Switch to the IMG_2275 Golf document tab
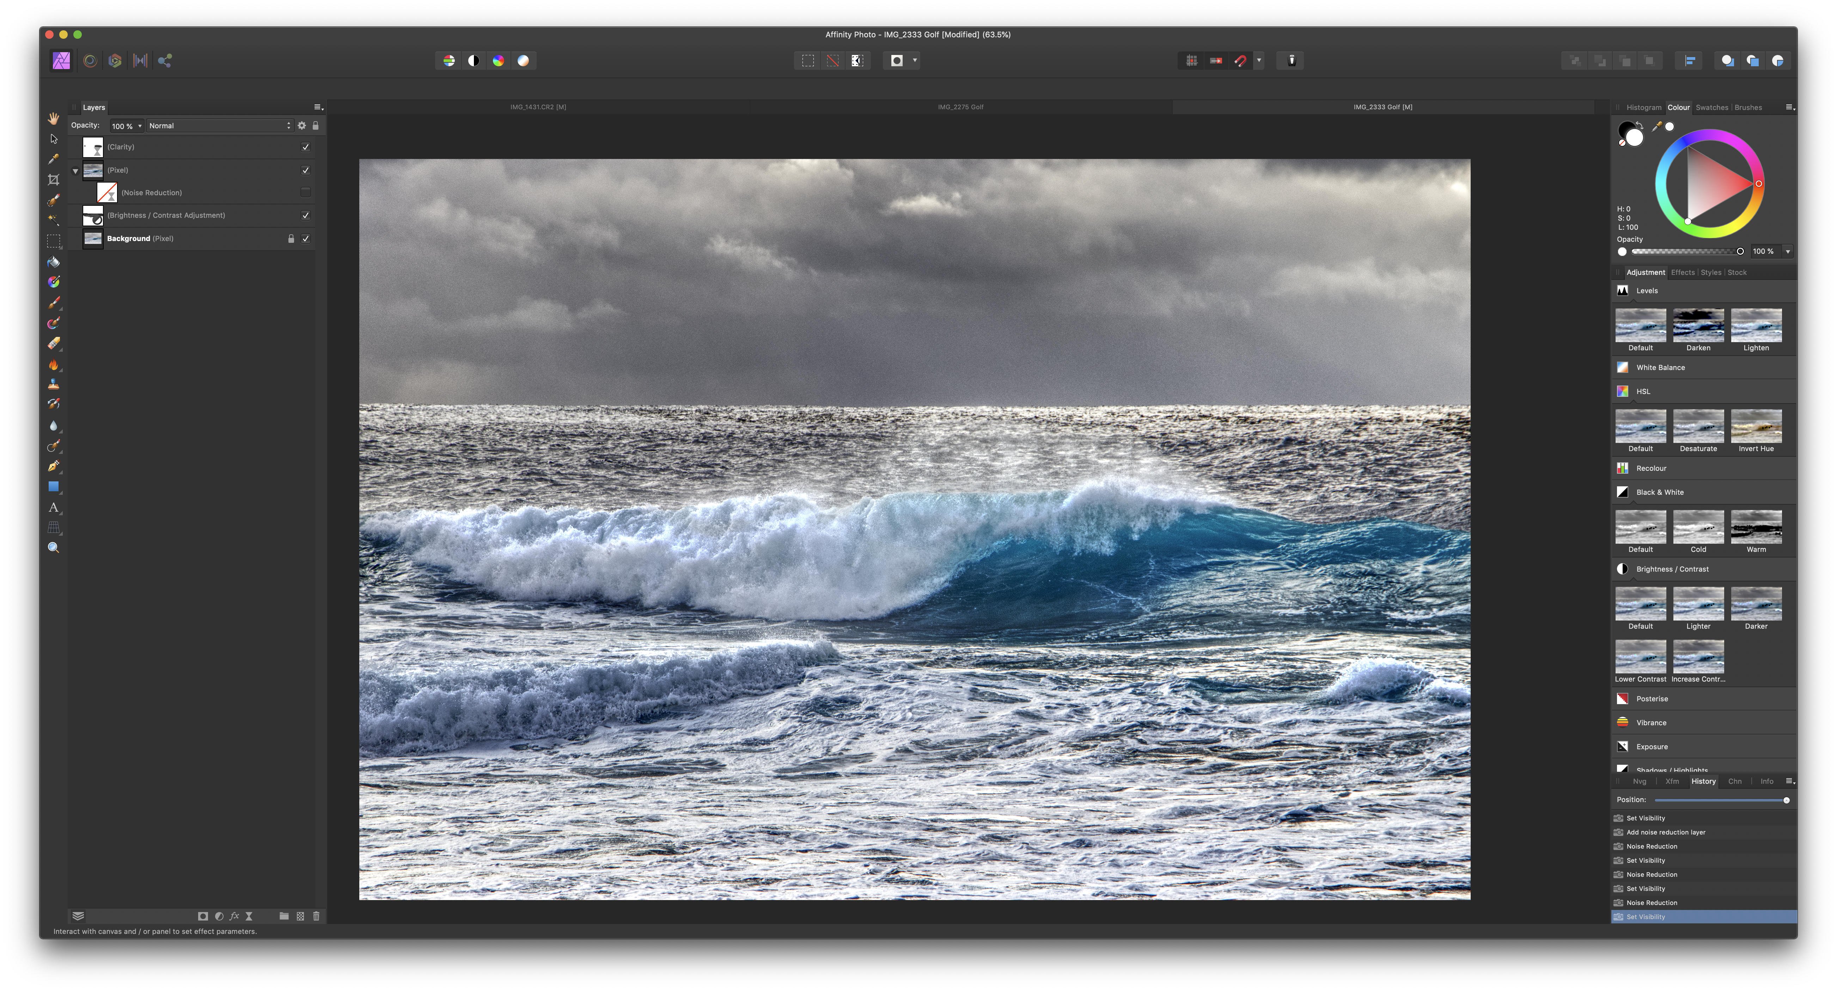This screenshot has width=1837, height=991. coord(960,107)
